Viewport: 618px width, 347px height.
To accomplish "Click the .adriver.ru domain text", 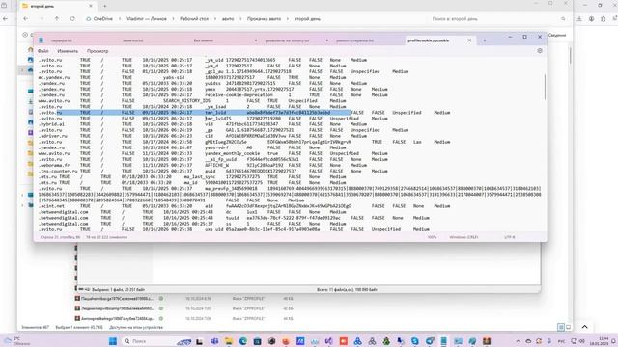I will (52, 136).
